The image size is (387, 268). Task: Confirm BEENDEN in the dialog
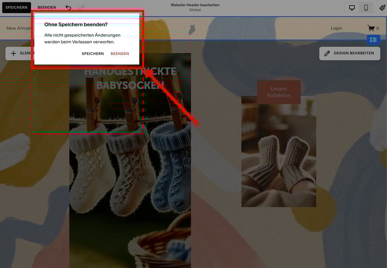point(119,54)
